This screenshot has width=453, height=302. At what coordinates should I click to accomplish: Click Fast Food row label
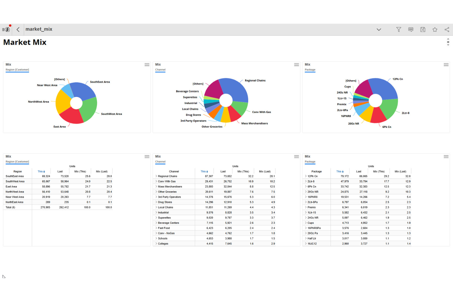164,228
